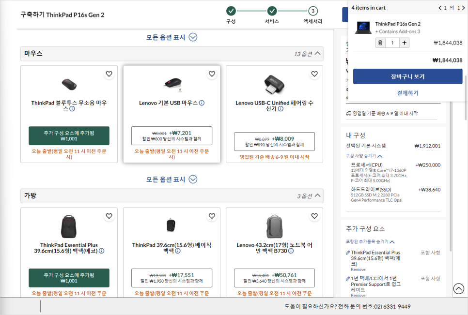The width and height of the screenshot is (468, 315).
Task: Increase cart quantity with plus button
Action: pos(404,43)
